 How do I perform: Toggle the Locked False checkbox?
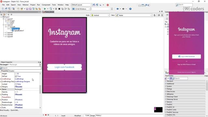16,84
